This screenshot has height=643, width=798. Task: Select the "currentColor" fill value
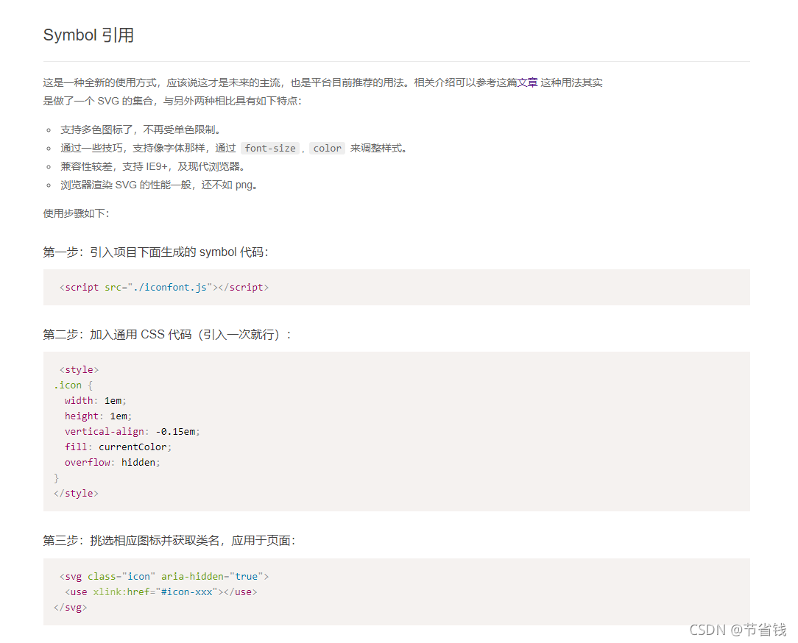point(133,447)
